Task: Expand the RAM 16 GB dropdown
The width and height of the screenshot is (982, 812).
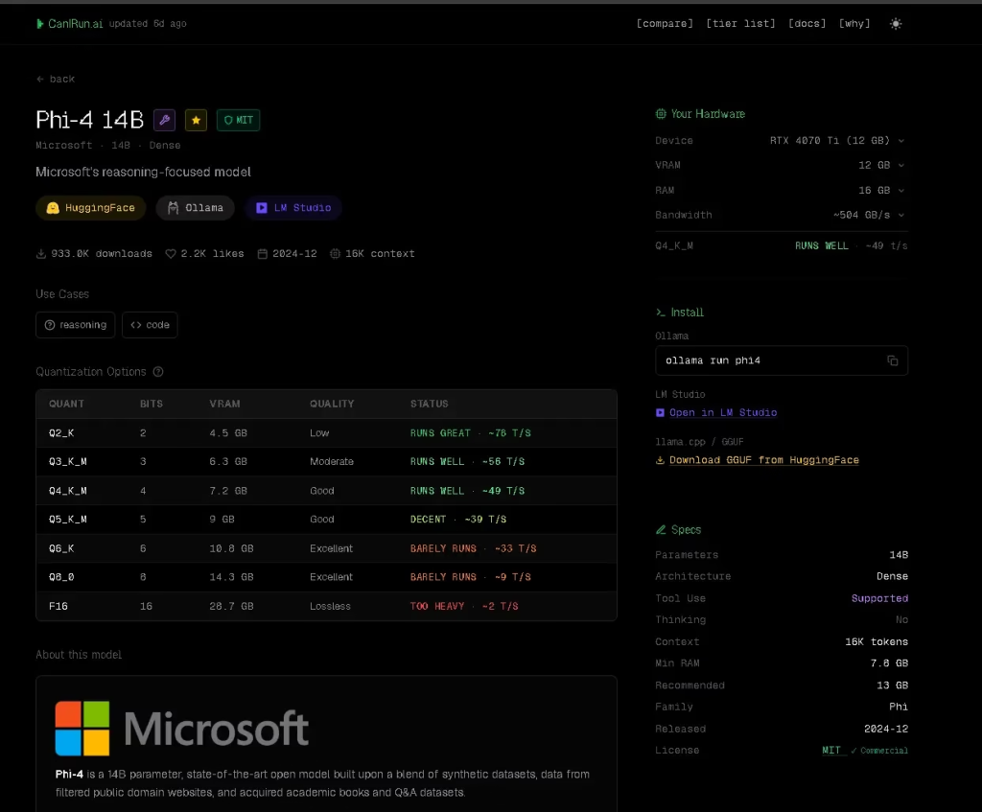Action: click(880, 191)
